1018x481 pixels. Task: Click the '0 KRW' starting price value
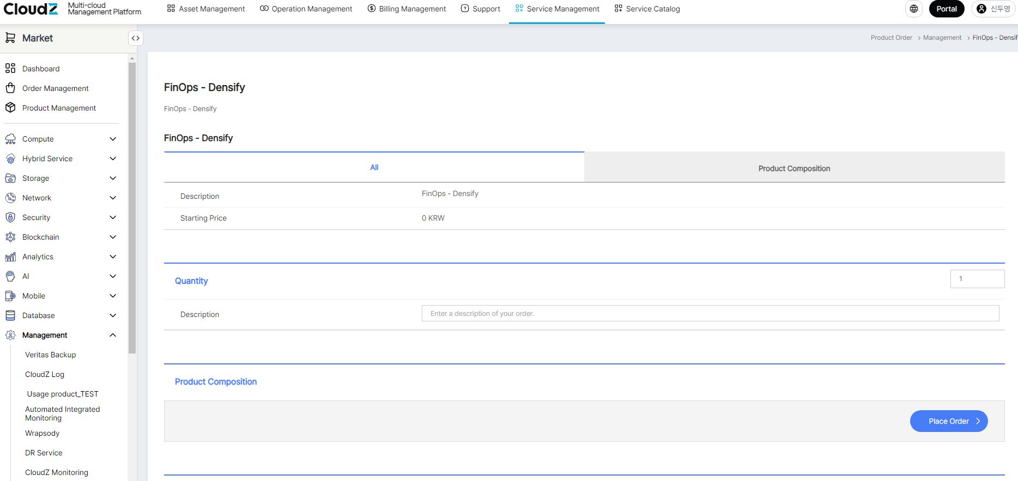pos(433,218)
